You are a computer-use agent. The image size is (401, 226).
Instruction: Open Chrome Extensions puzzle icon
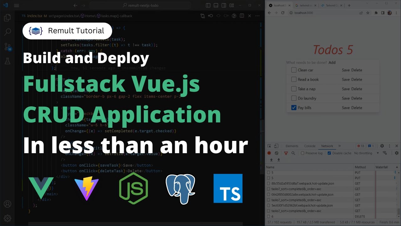click(377, 13)
